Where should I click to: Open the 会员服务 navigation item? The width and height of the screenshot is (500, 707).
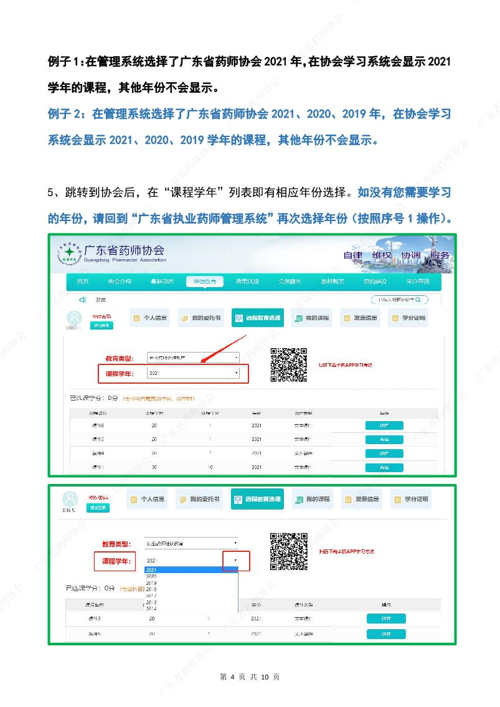(x=290, y=282)
